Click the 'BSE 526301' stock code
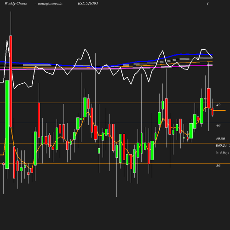Viewport: 230px width, 230px height. [x=88, y=3]
